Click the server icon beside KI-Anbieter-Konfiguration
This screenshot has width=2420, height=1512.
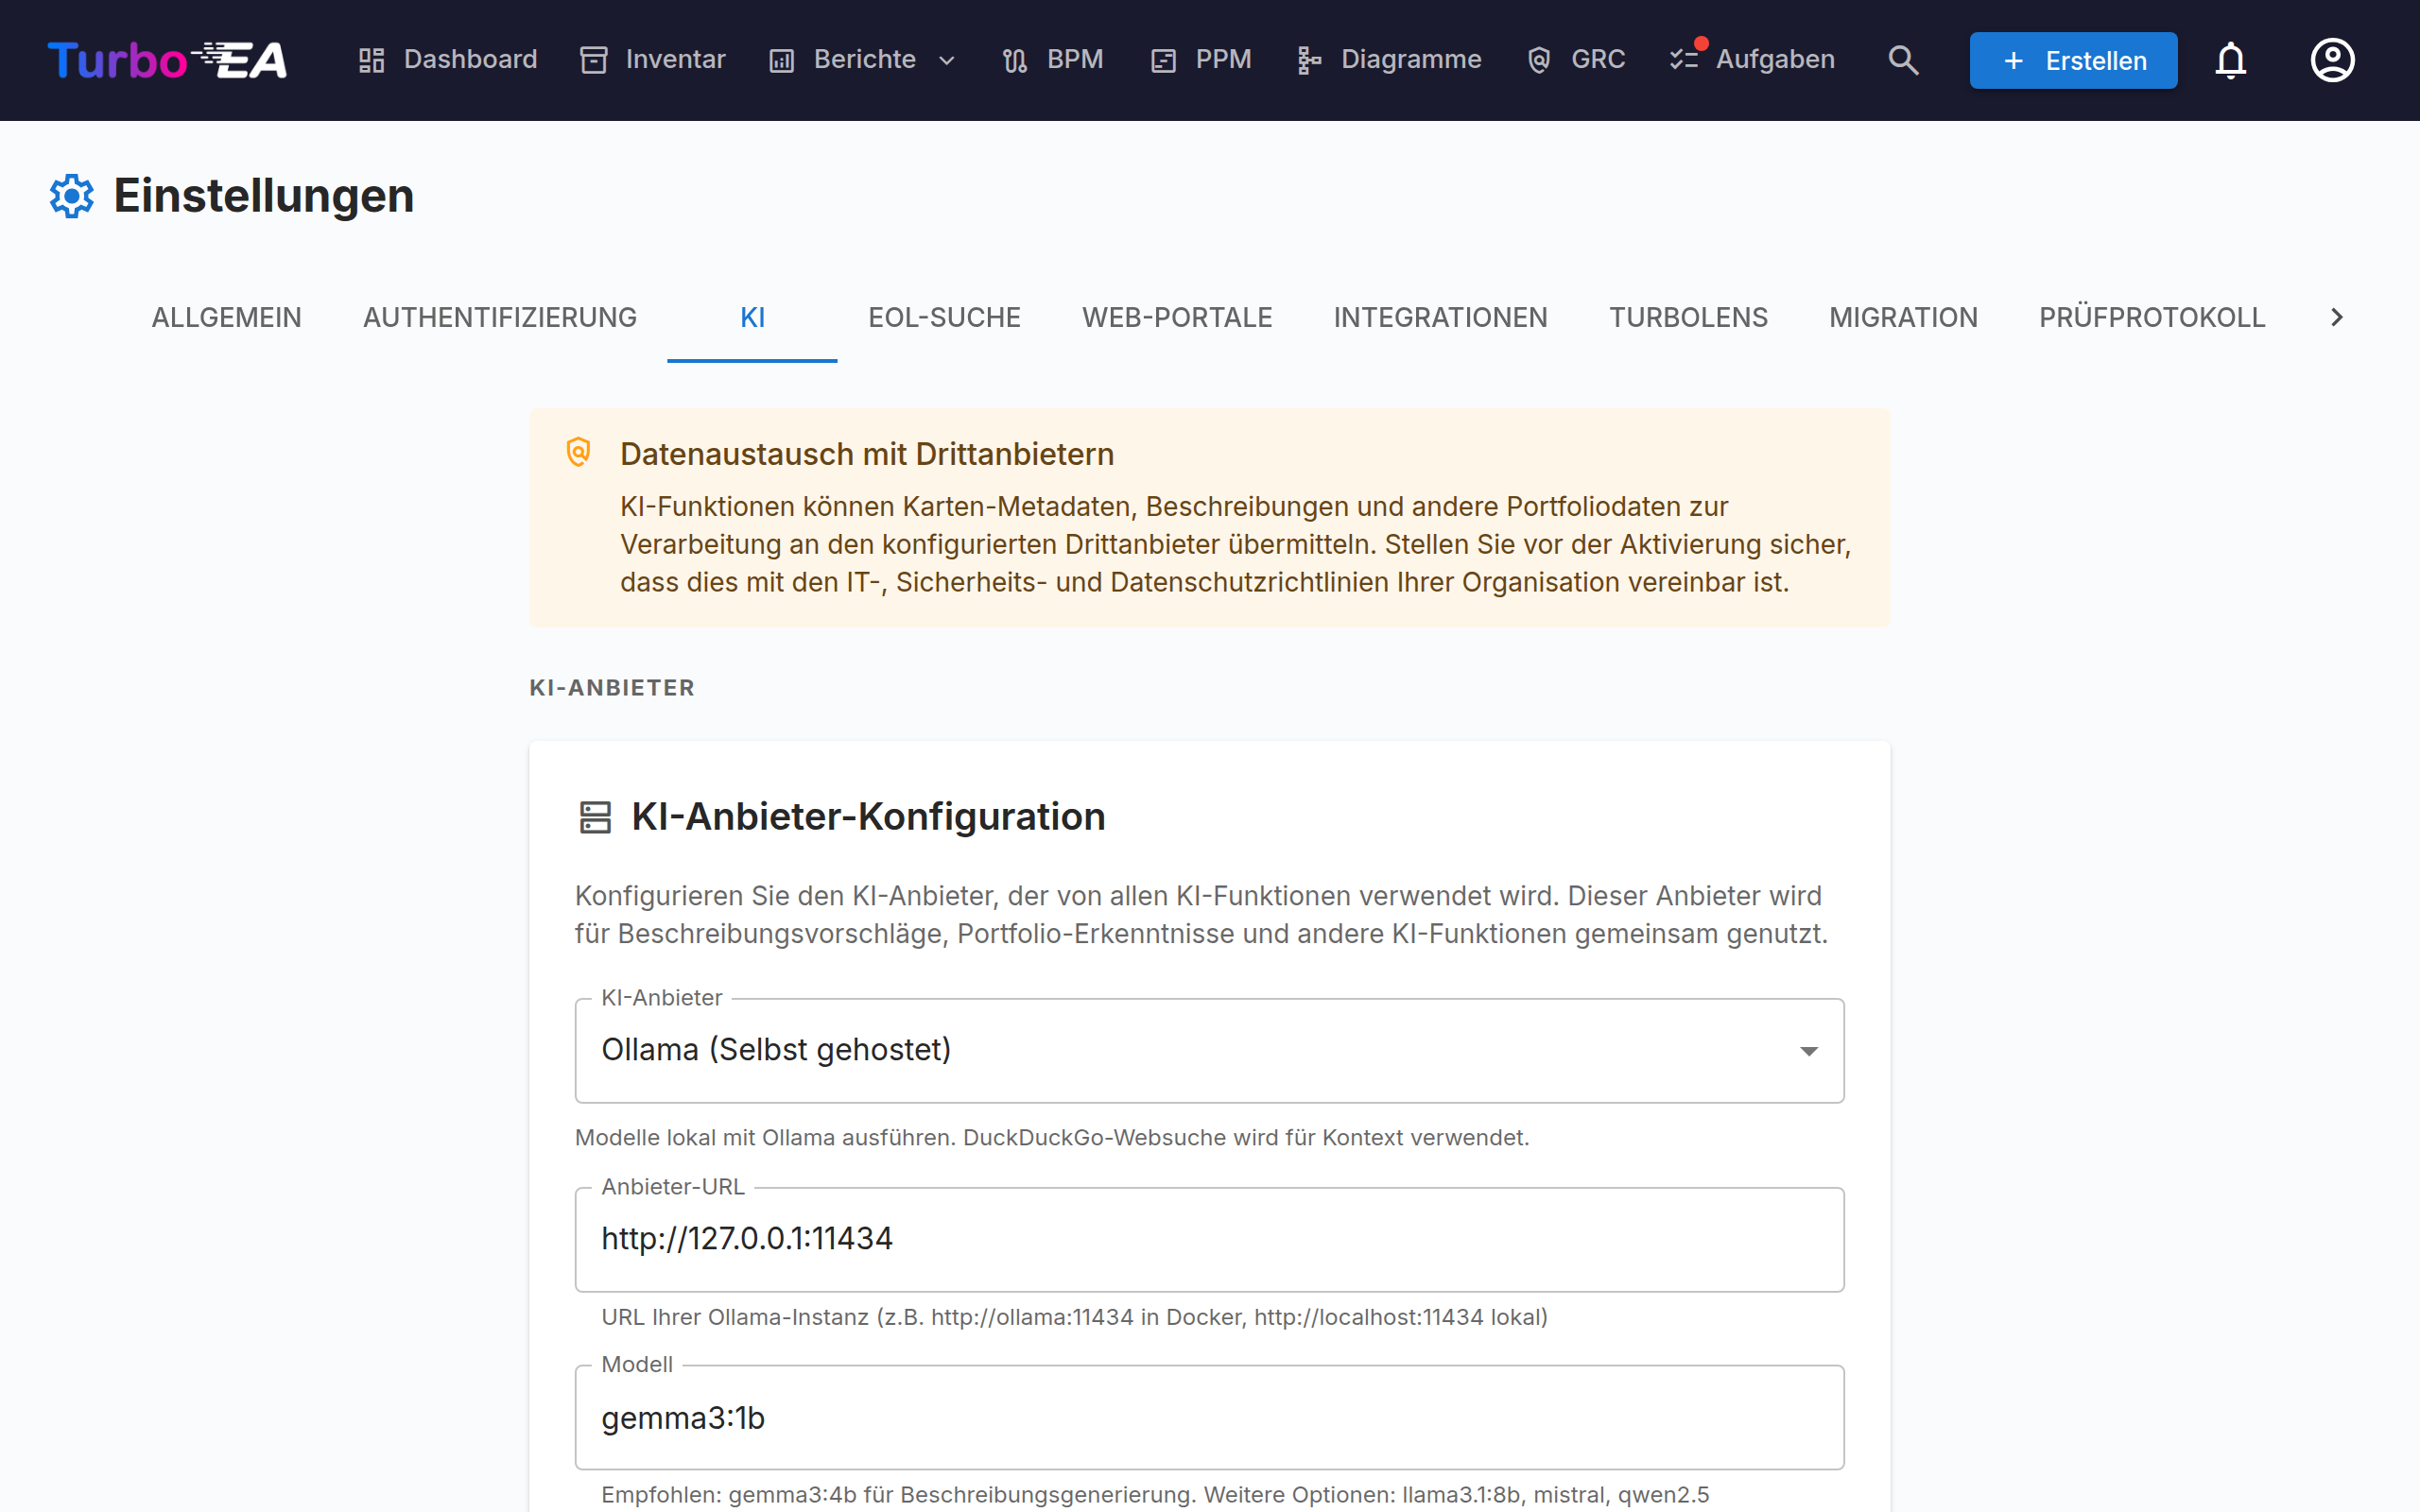(x=595, y=817)
